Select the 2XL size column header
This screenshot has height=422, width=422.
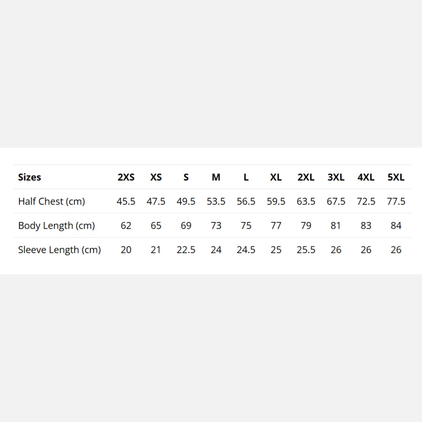(x=306, y=177)
